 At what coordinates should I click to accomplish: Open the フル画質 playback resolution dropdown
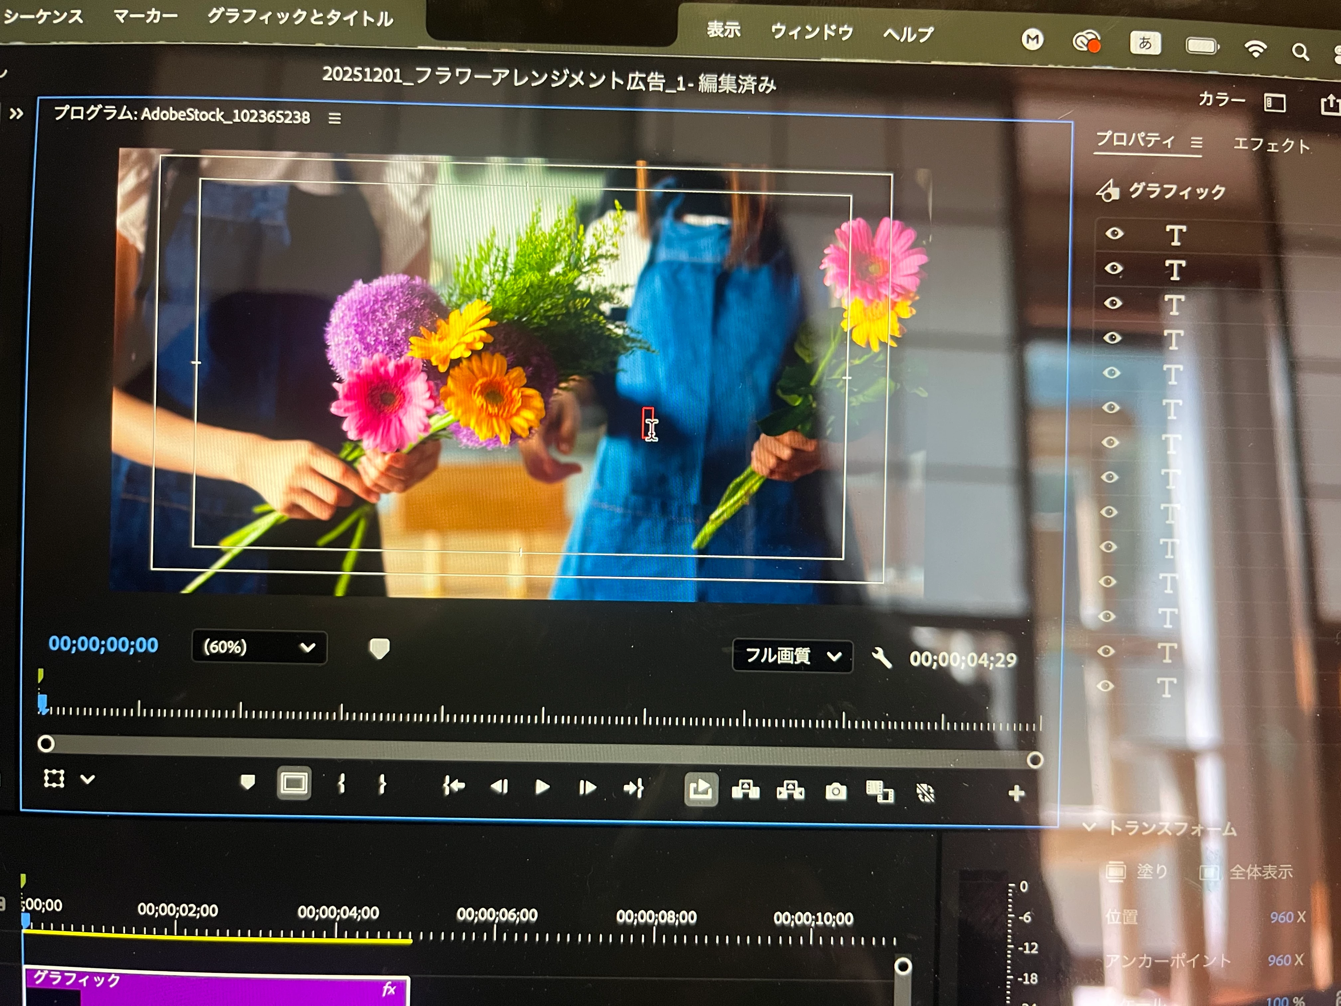tap(792, 656)
